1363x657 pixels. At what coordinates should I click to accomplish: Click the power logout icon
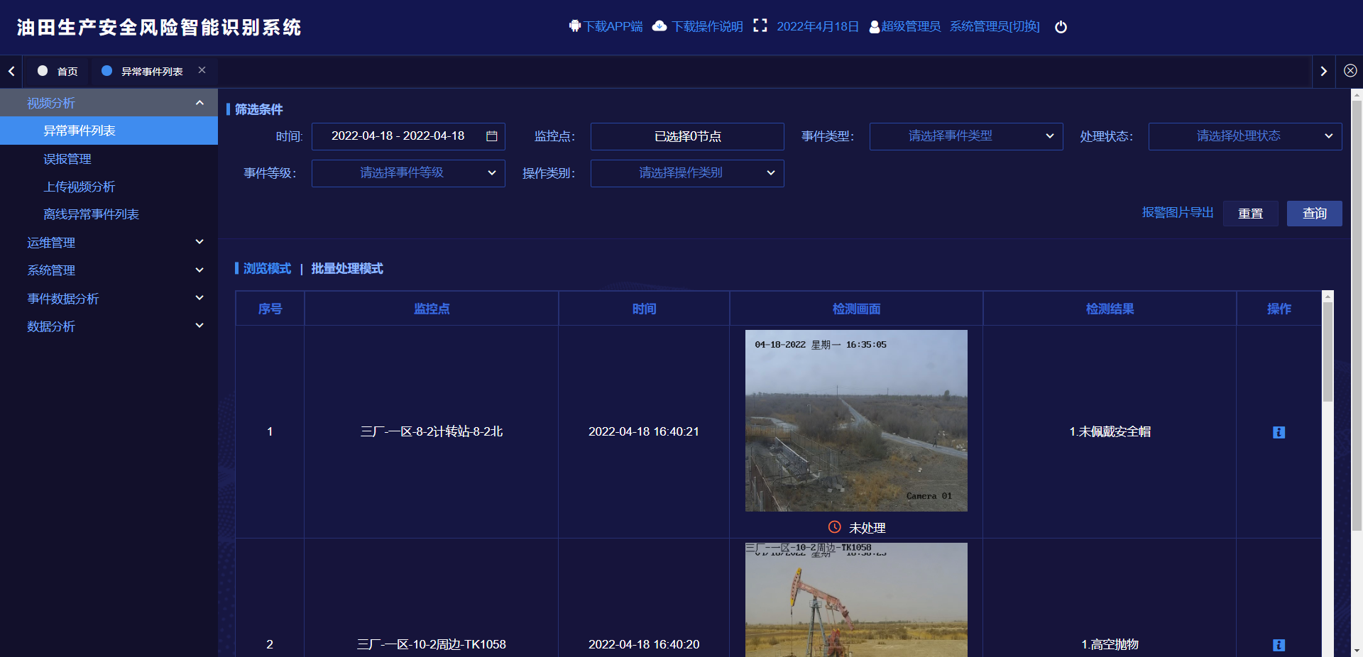[1061, 27]
